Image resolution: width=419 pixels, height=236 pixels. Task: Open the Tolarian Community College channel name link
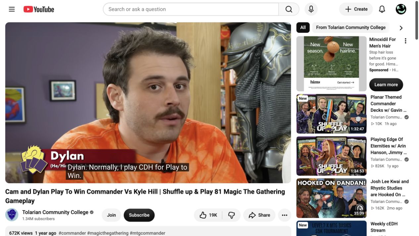[x=55, y=212]
